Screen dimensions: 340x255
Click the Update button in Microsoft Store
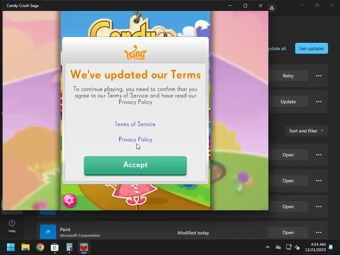[288, 102]
